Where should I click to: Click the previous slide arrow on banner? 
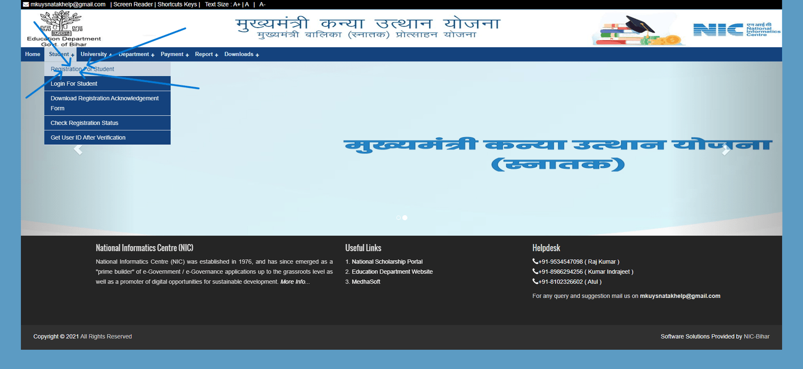78,149
